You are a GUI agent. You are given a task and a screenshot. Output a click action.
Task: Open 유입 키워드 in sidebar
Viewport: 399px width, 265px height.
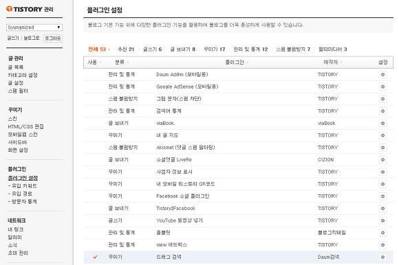point(23,186)
